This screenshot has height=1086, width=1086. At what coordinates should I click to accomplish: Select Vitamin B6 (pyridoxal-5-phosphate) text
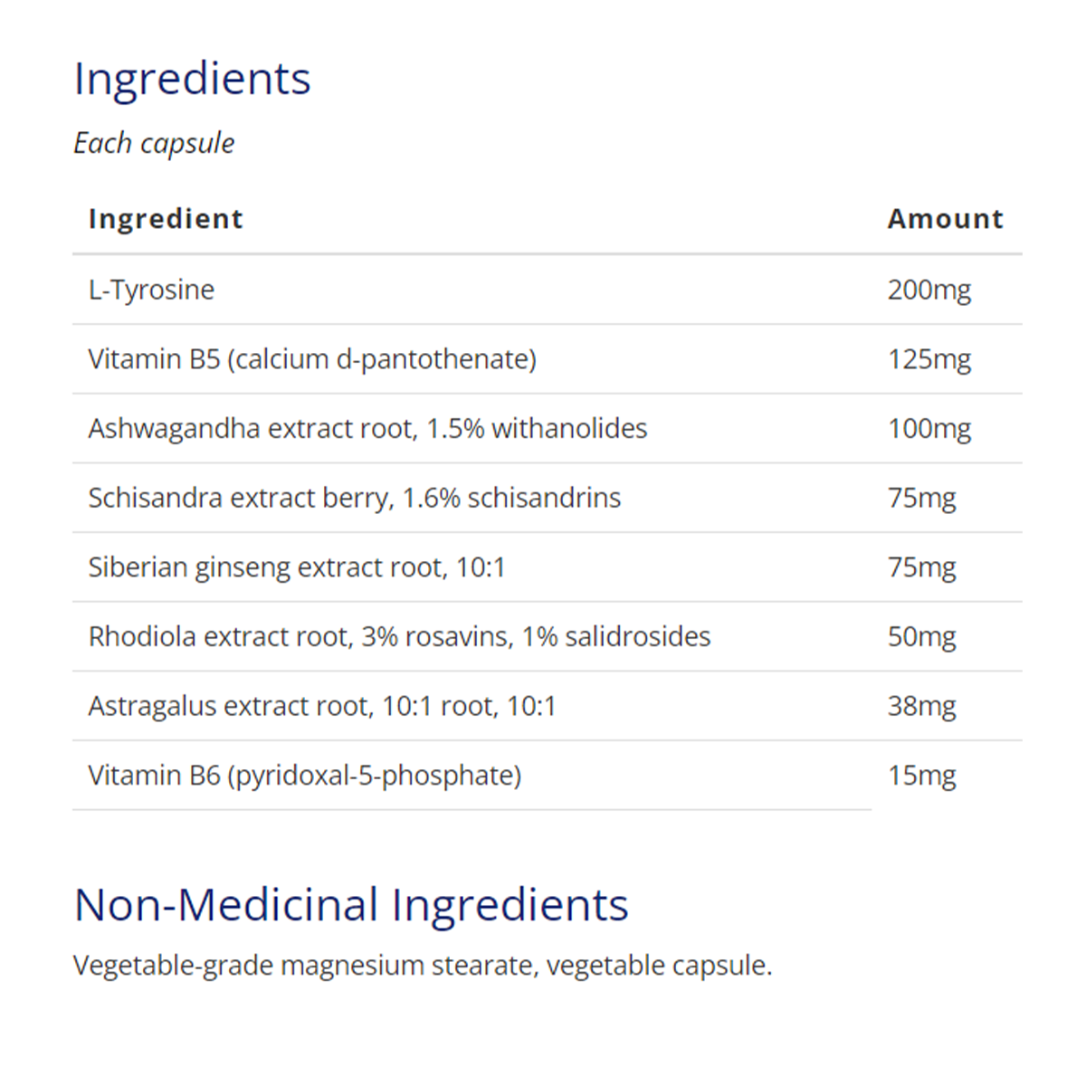[x=304, y=776]
